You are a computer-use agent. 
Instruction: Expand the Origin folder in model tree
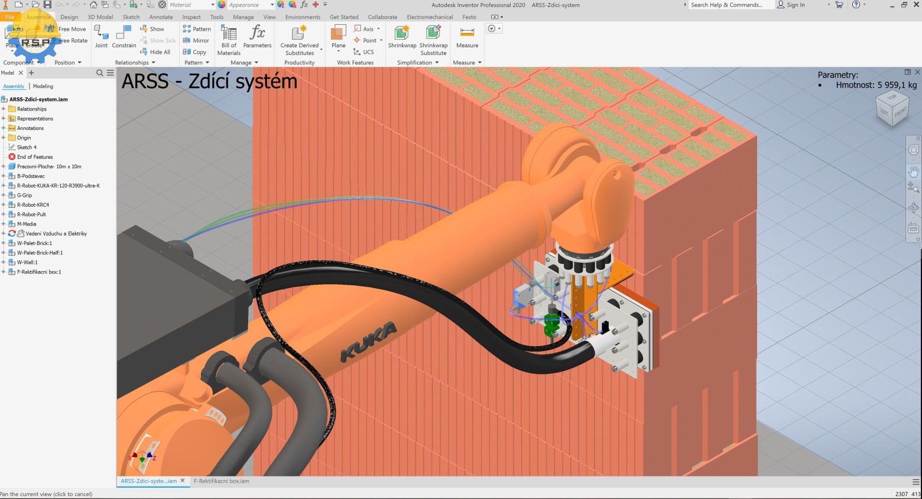coord(4,138)
